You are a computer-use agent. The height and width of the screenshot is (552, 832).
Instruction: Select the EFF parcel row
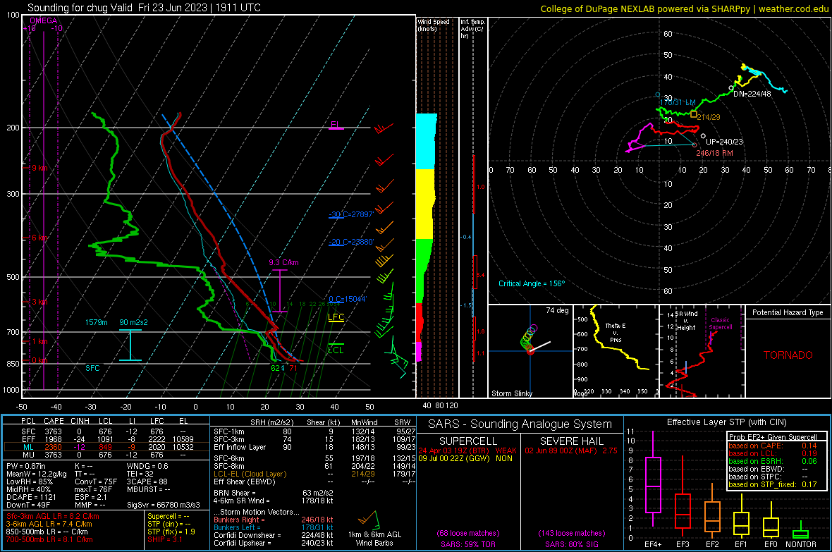click(x=106, y=439)
